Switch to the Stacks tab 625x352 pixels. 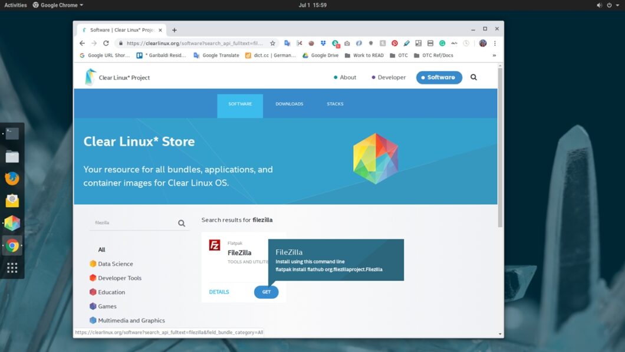click(335, 104)
